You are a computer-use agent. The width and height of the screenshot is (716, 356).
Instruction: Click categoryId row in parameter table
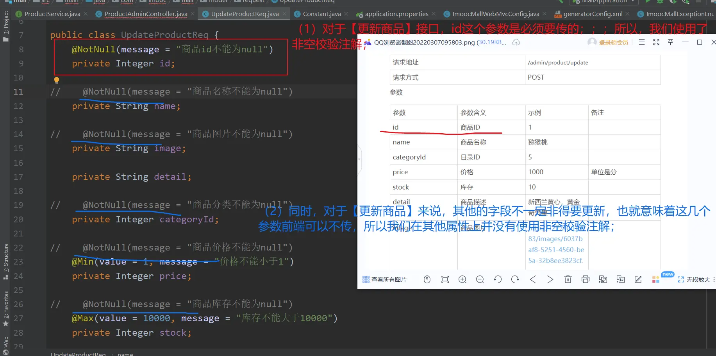pos(525,157)
